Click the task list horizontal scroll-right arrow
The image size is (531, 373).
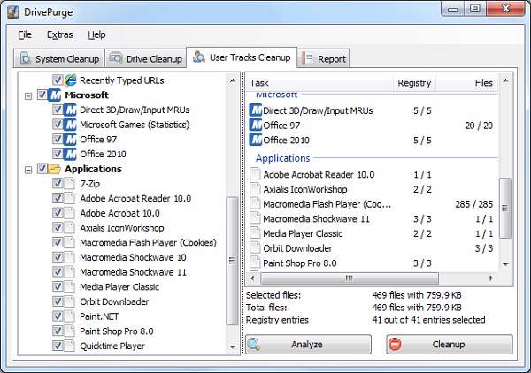click(x=491, y=278)
